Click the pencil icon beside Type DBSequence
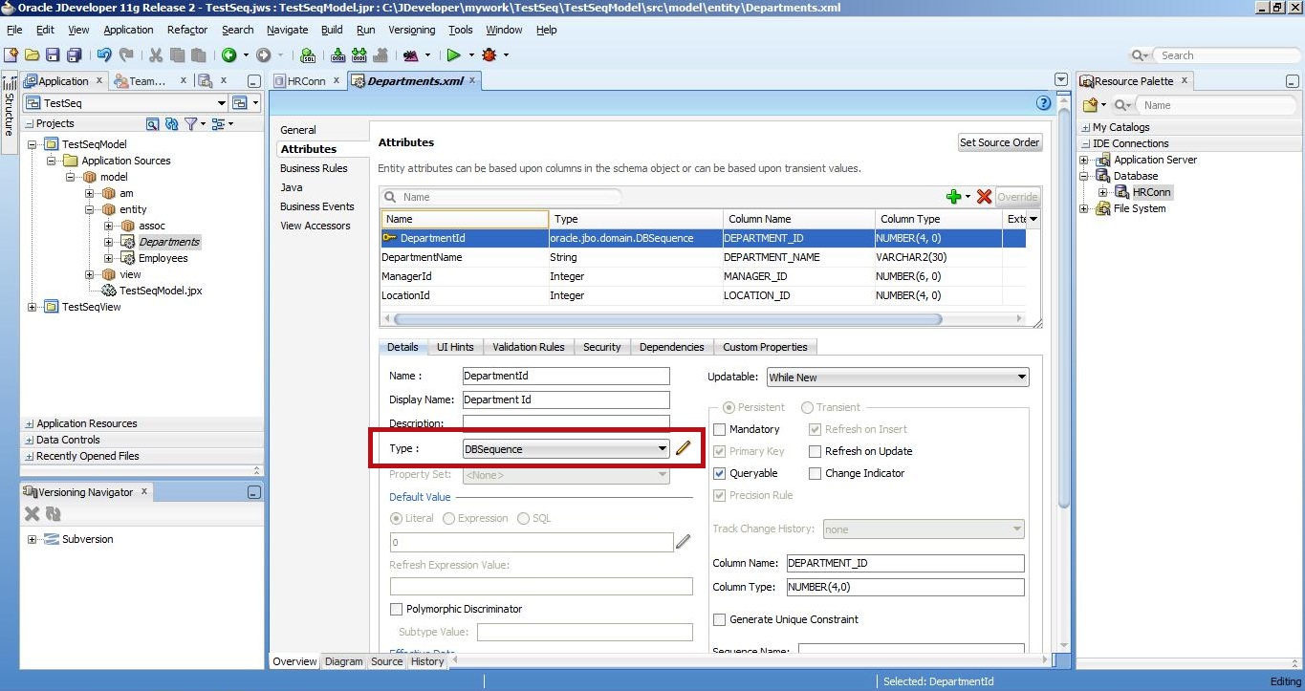This screenshot has height=691, width=1305. click(683, 448)
